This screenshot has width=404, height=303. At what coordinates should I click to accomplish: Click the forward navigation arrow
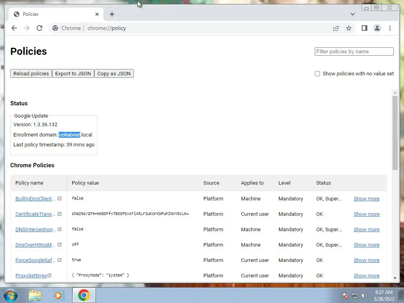27,28
